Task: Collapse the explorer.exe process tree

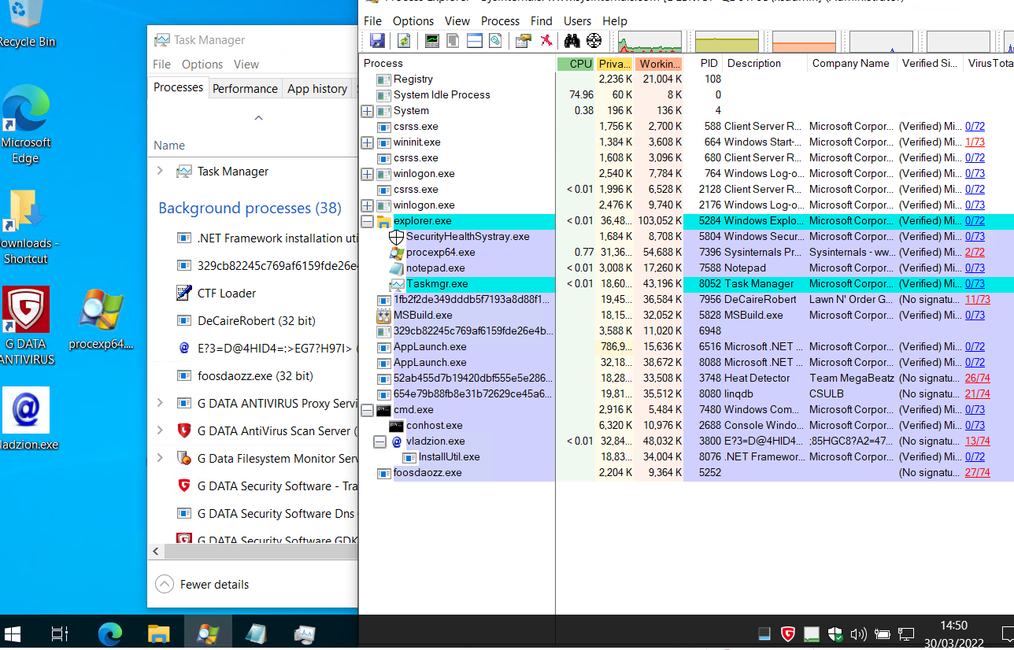Action: [x=368, y=221]
